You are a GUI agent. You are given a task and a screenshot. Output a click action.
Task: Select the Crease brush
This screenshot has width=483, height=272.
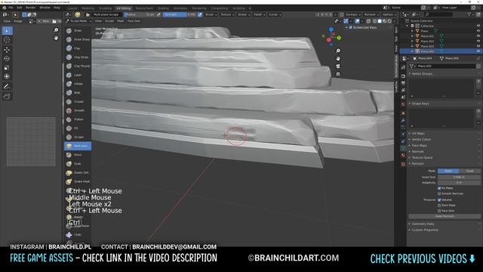pos(77,101)
